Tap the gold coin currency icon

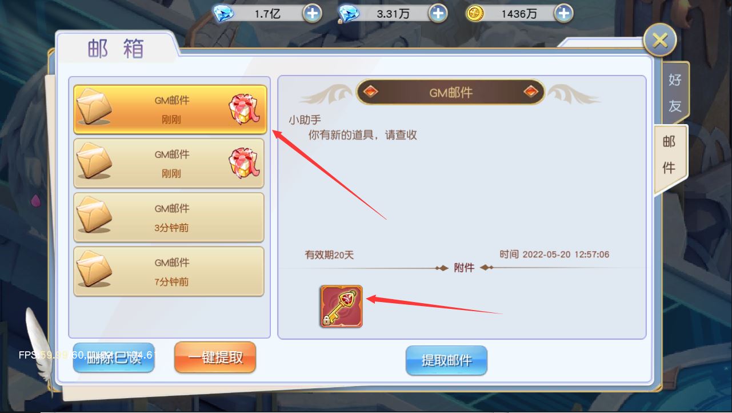[x=475, y=14]
